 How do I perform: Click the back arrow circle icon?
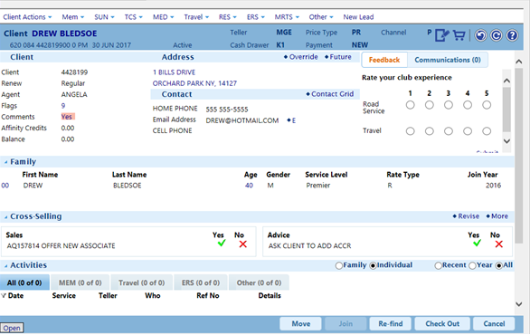(x=480, y=35)
